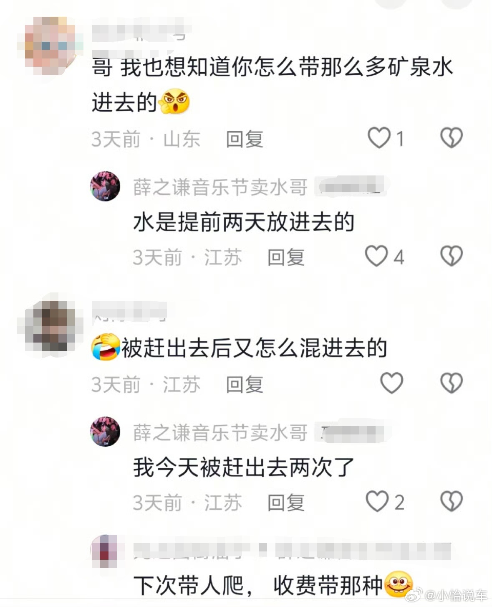This screenshot has height=607, width=492.
Task: Like reply '我今天被赶出去两次了'
Action: tap(377, 502)
